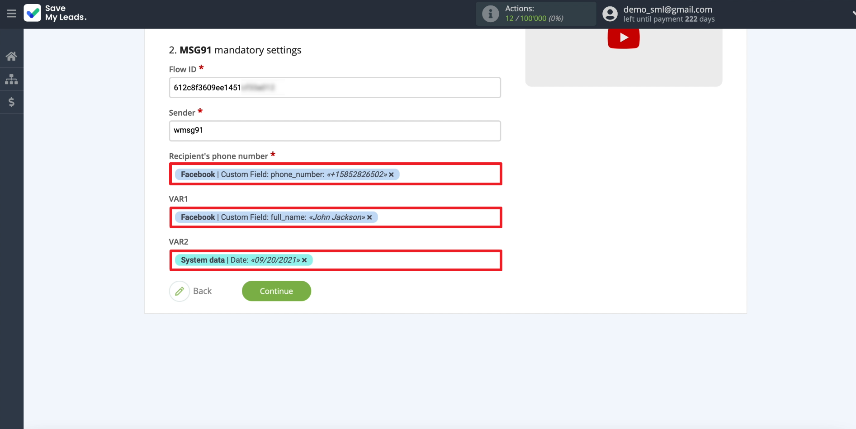Remove the phone_number tag from recipient field
Image resolution: width=856 pixels, height=429 pixels.
click(x=391, y=174)
